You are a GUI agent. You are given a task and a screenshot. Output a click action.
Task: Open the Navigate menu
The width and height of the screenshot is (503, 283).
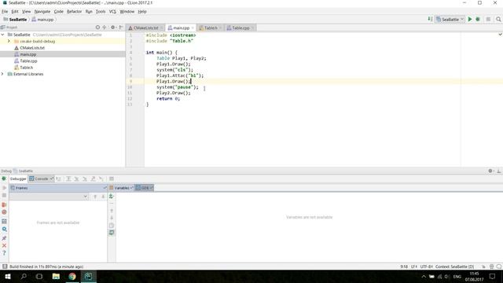[42, 12]
